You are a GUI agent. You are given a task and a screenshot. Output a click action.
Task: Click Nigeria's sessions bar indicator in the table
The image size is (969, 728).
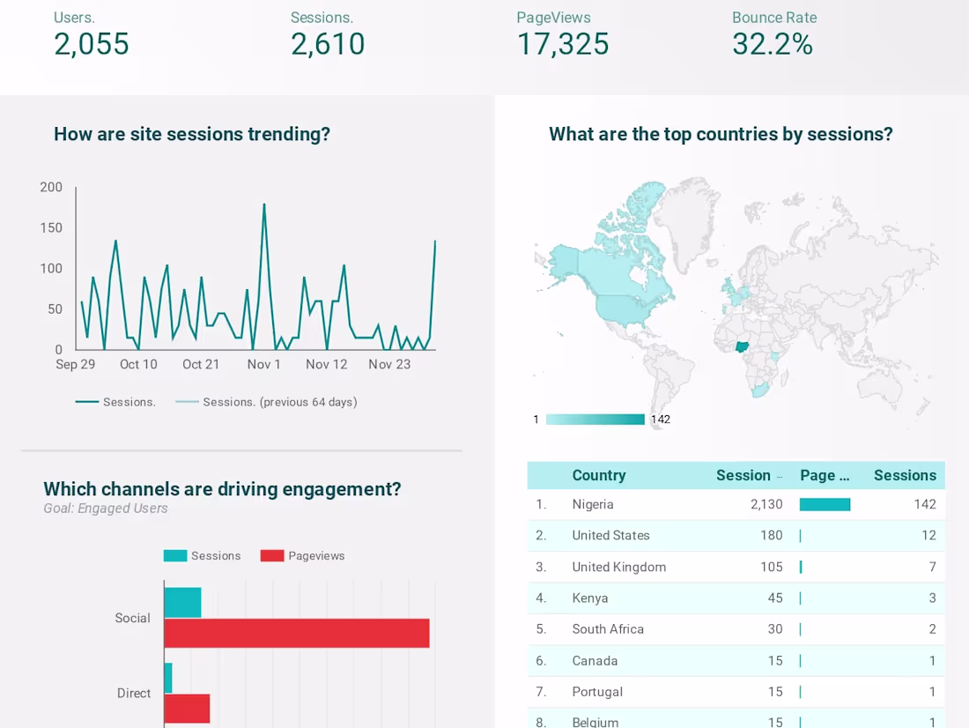pos(825,504)
